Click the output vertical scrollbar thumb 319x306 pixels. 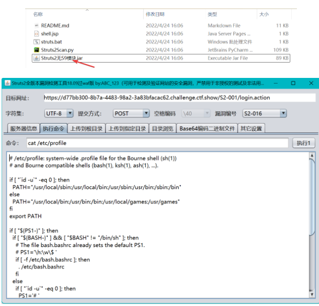click(x=312, y=197)
